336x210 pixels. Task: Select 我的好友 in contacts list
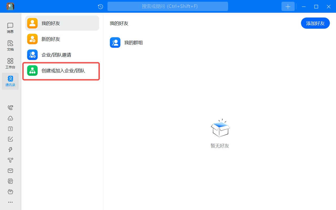coord(62,23)
